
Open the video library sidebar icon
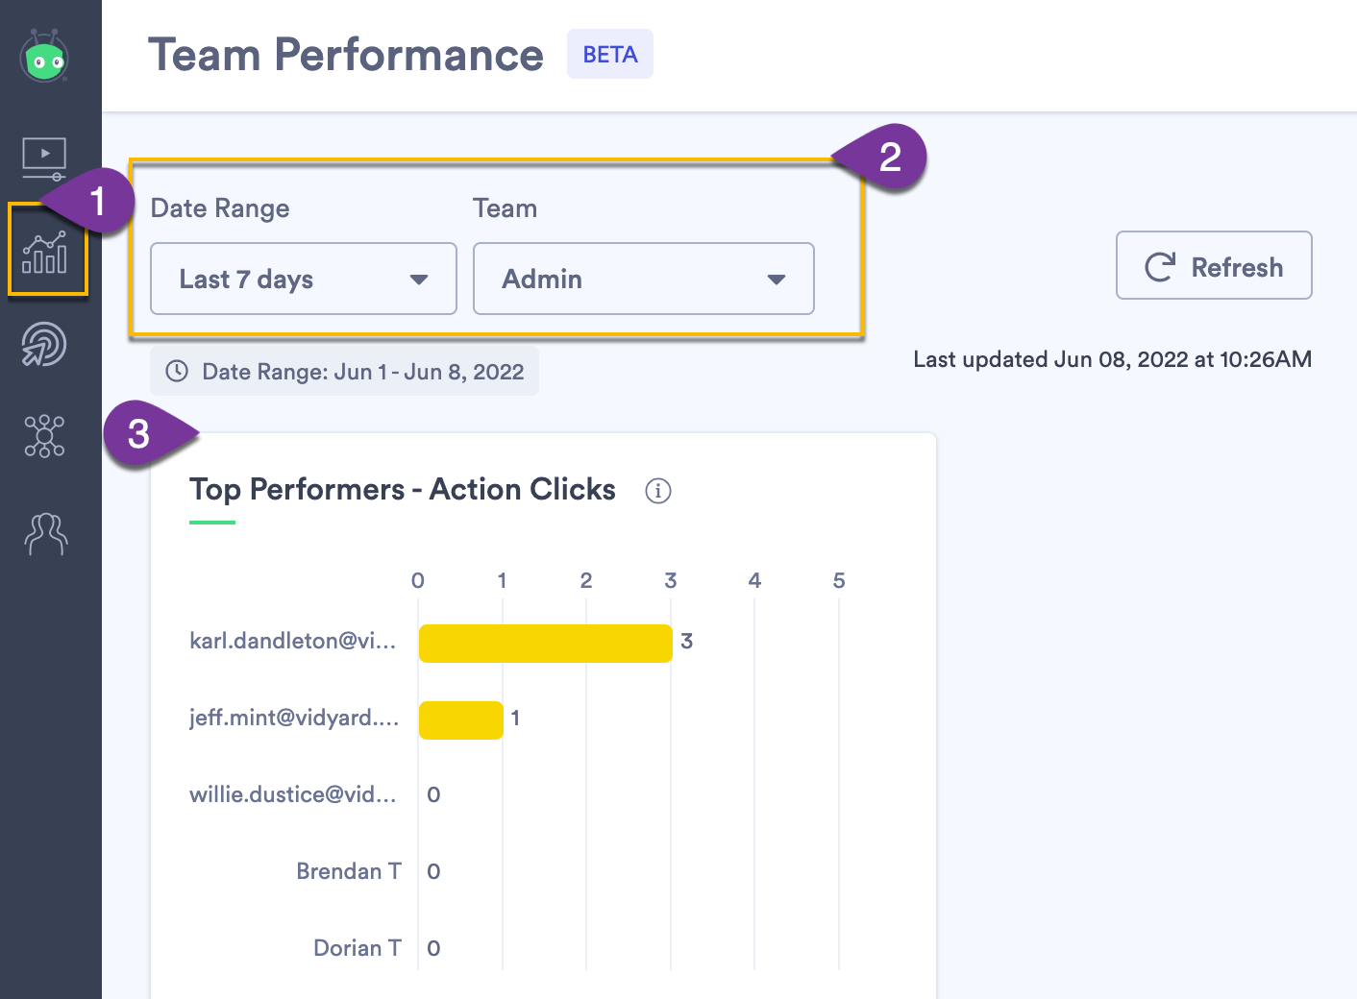pyautogui.click(x=44, y=159)
